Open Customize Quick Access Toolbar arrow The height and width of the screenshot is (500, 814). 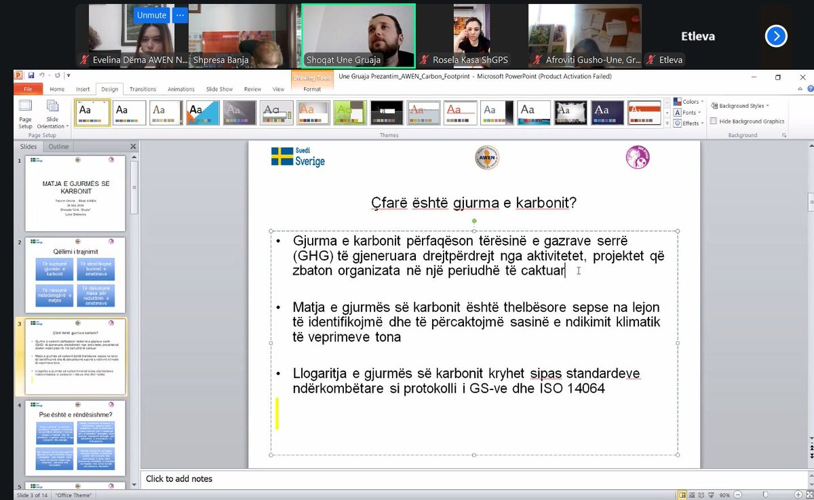[x=69, y=75]
